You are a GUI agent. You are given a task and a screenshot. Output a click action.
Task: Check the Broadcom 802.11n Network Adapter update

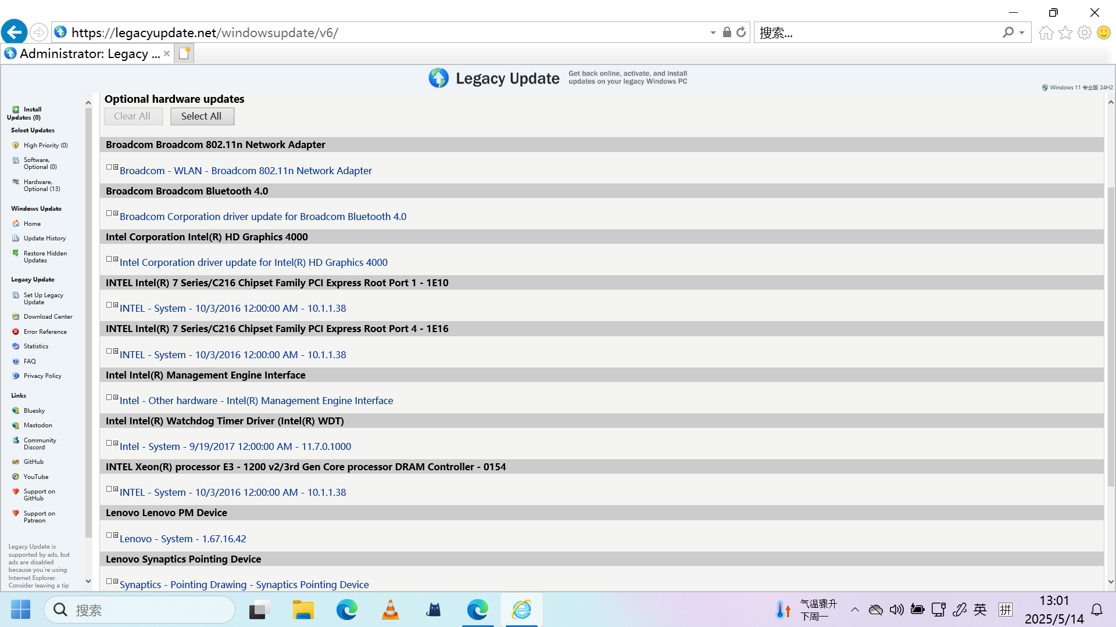[109, 167]
